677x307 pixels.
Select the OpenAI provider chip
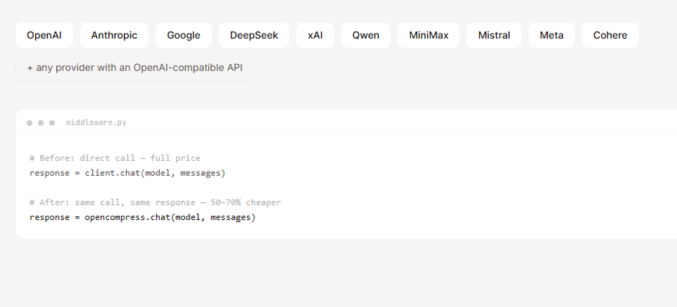44,35
